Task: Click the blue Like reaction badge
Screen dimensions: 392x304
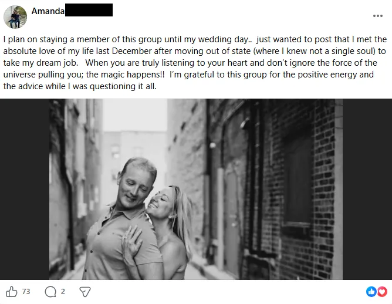Action: point(371,292)
